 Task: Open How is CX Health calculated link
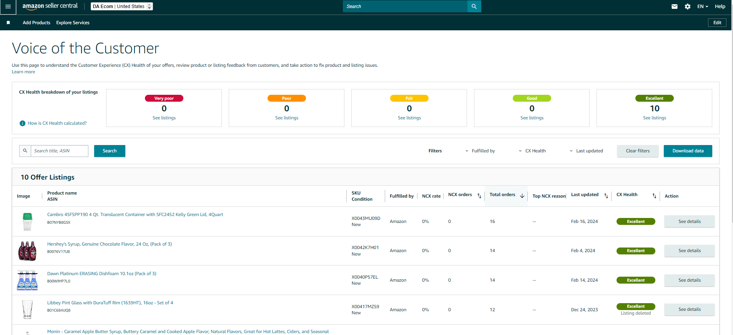[57, 123]
